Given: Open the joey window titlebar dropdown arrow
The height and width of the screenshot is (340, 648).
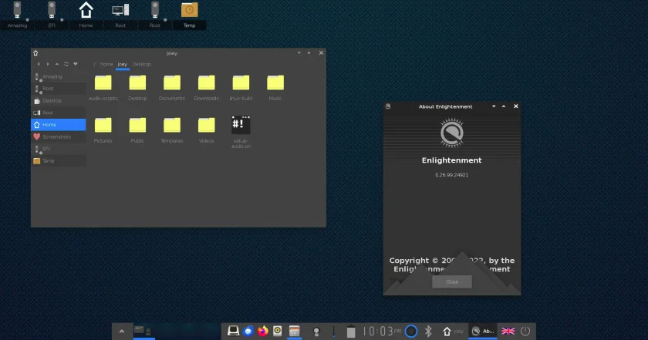Looking at the screenshot, I should tap(299, 53).
